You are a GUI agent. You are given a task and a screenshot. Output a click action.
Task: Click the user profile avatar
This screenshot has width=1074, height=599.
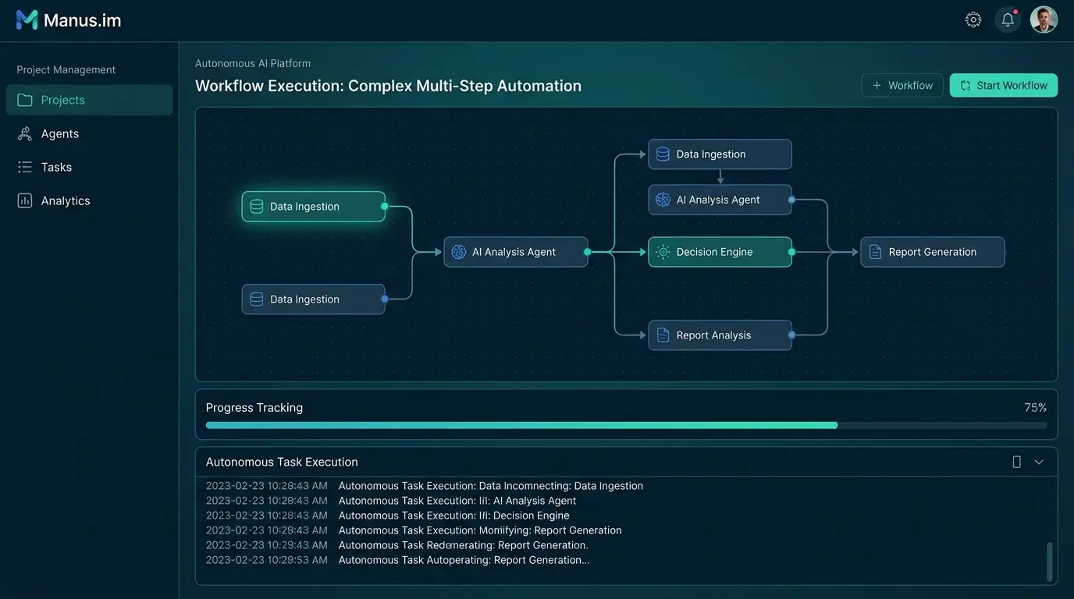1044,20
